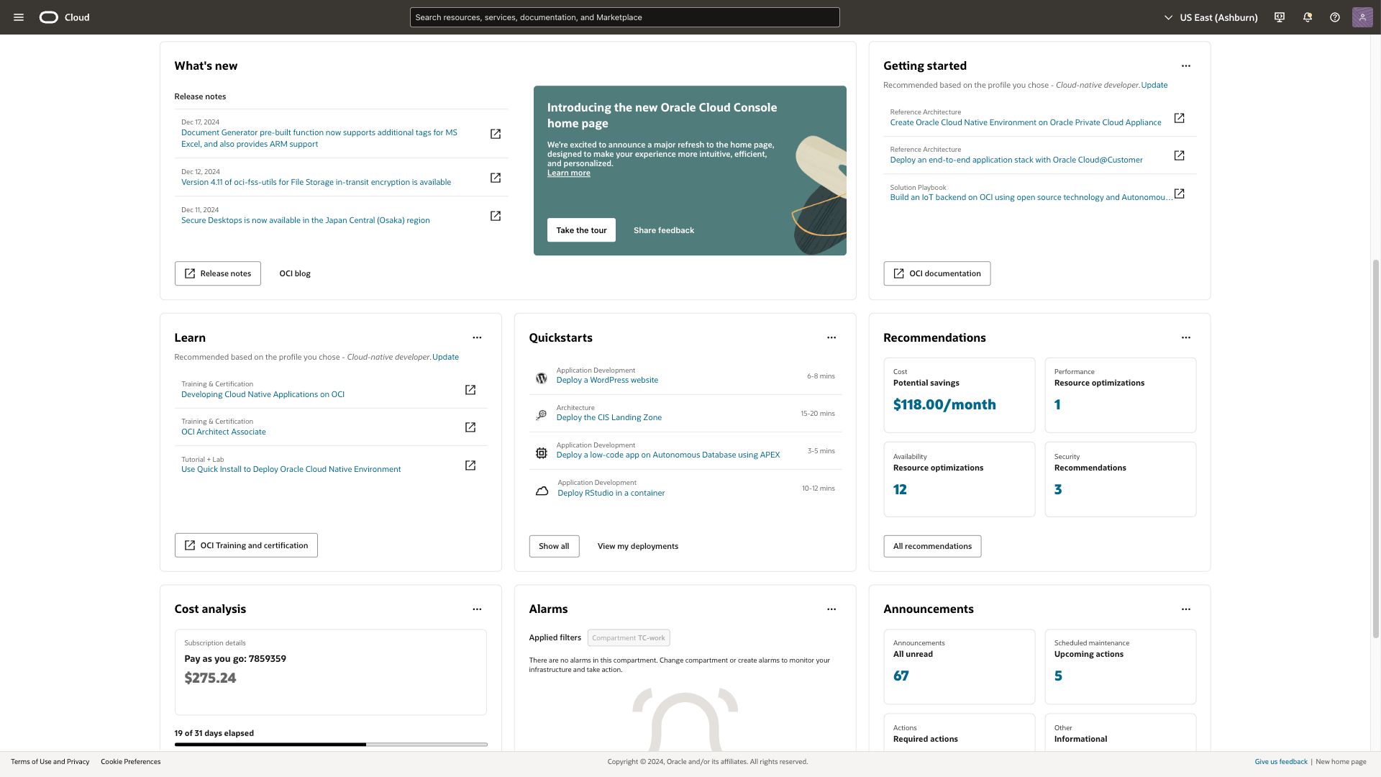Open the Deploy the CIS Landing Zone link
The image size is (1381, 777).
pyautogui.click(x=609, y=417)
